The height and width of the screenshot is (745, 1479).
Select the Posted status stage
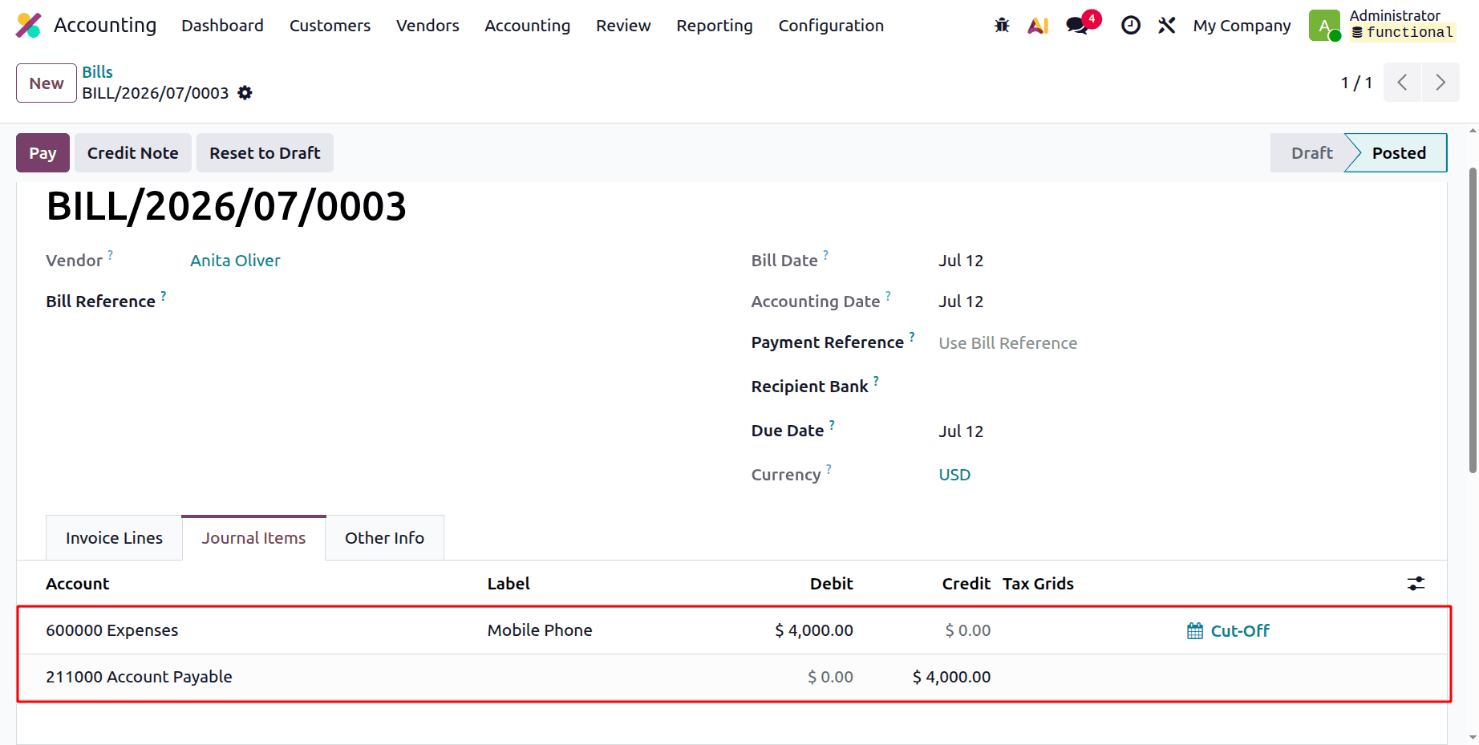point(1399,153)
